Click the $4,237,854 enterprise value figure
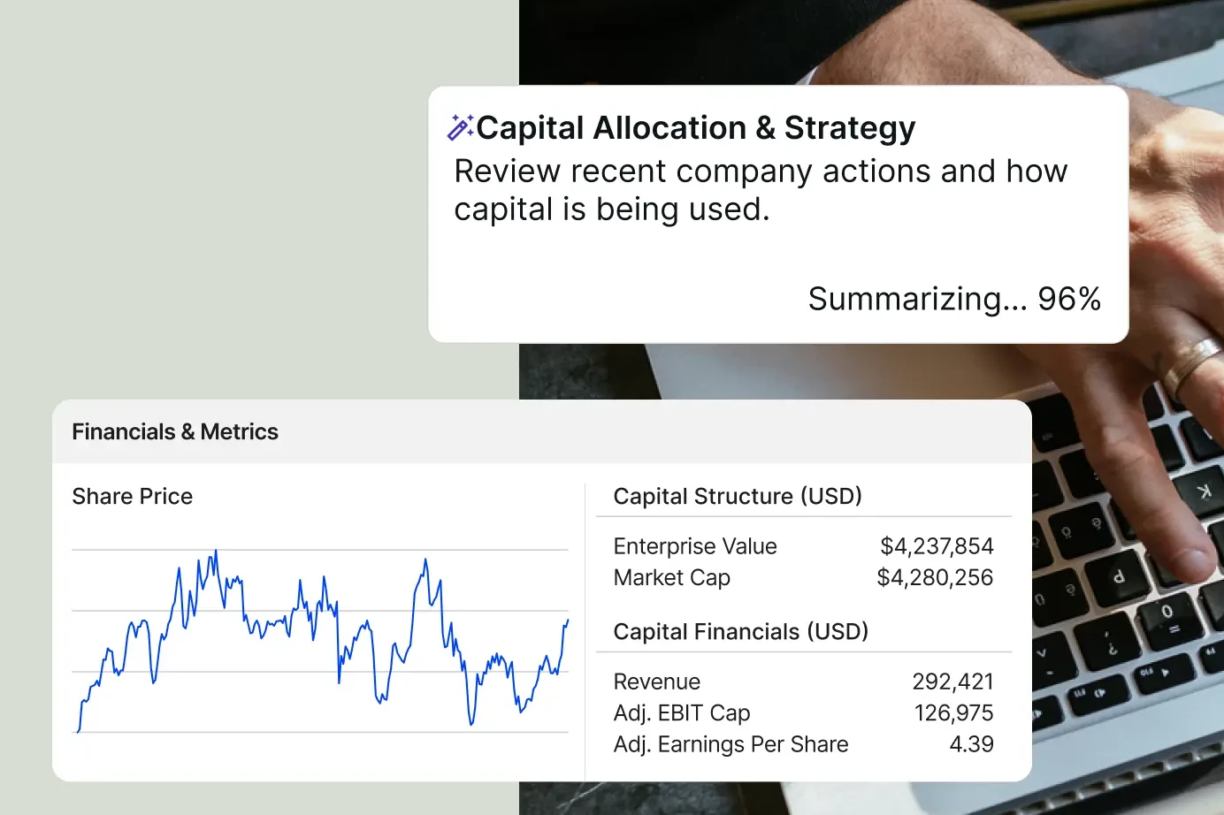This screenshot has height=815, width=1224. 937,546
